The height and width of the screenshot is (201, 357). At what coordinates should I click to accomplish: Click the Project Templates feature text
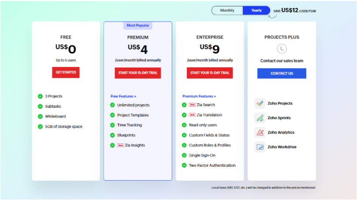point(133,115)
